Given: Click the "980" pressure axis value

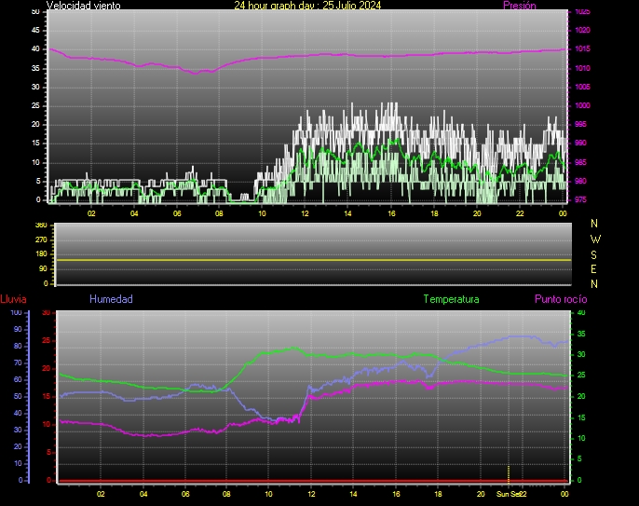Looking at the screenshot, I should pyautogui.click(x=580, y=181).
